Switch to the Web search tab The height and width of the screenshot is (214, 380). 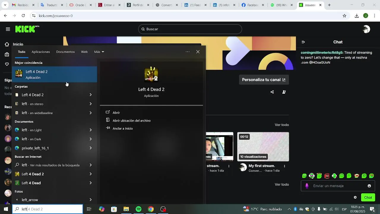(x=84, y=52)
